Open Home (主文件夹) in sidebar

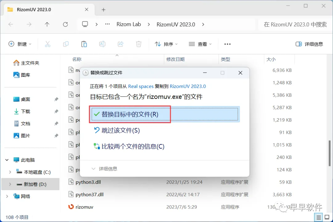26,63
